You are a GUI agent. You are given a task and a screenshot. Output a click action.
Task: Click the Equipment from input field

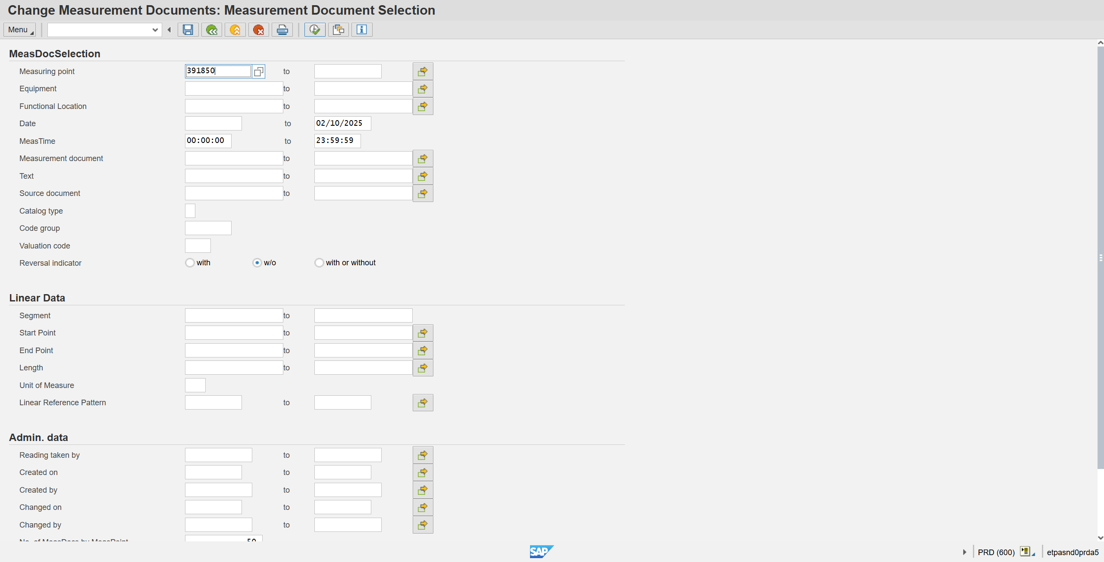[x=234, y=89]
